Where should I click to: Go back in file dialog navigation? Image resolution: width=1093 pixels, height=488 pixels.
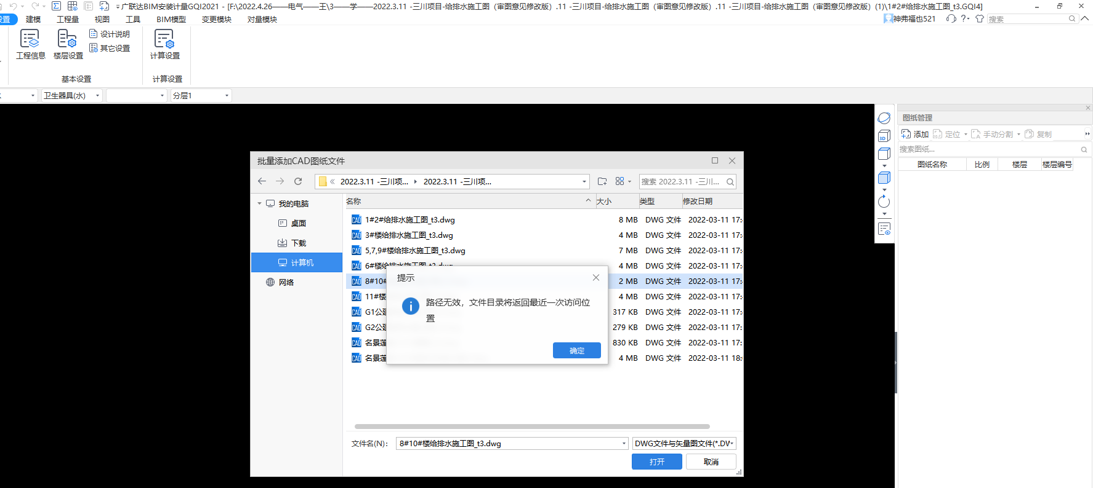pyautogui.click(x=262, y=181)
